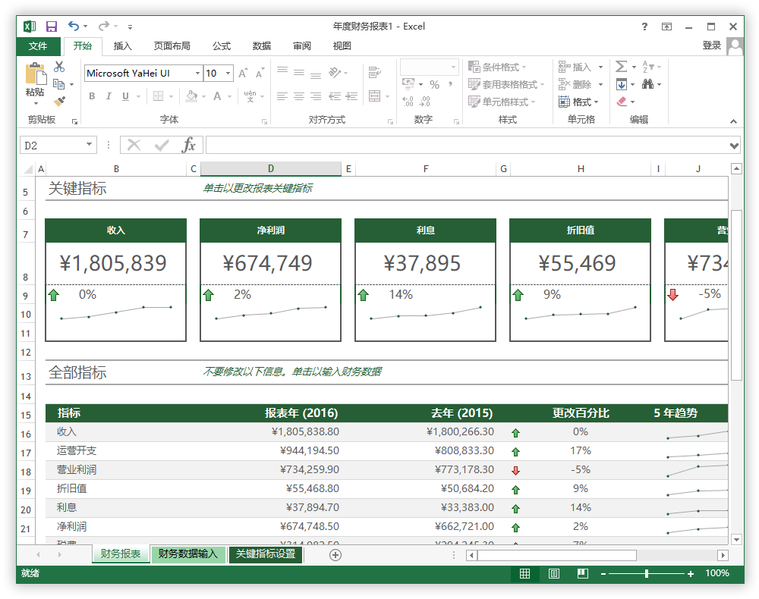
Task: Click the Fill down icon
Action: pyautogui.click(x=622, y=85)
